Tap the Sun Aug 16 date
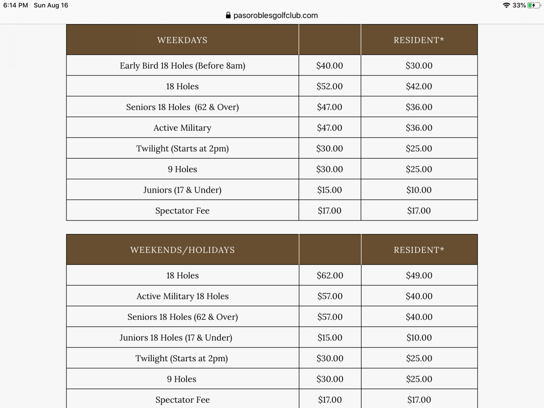This screenshot has width=544, height=408. 51,5
